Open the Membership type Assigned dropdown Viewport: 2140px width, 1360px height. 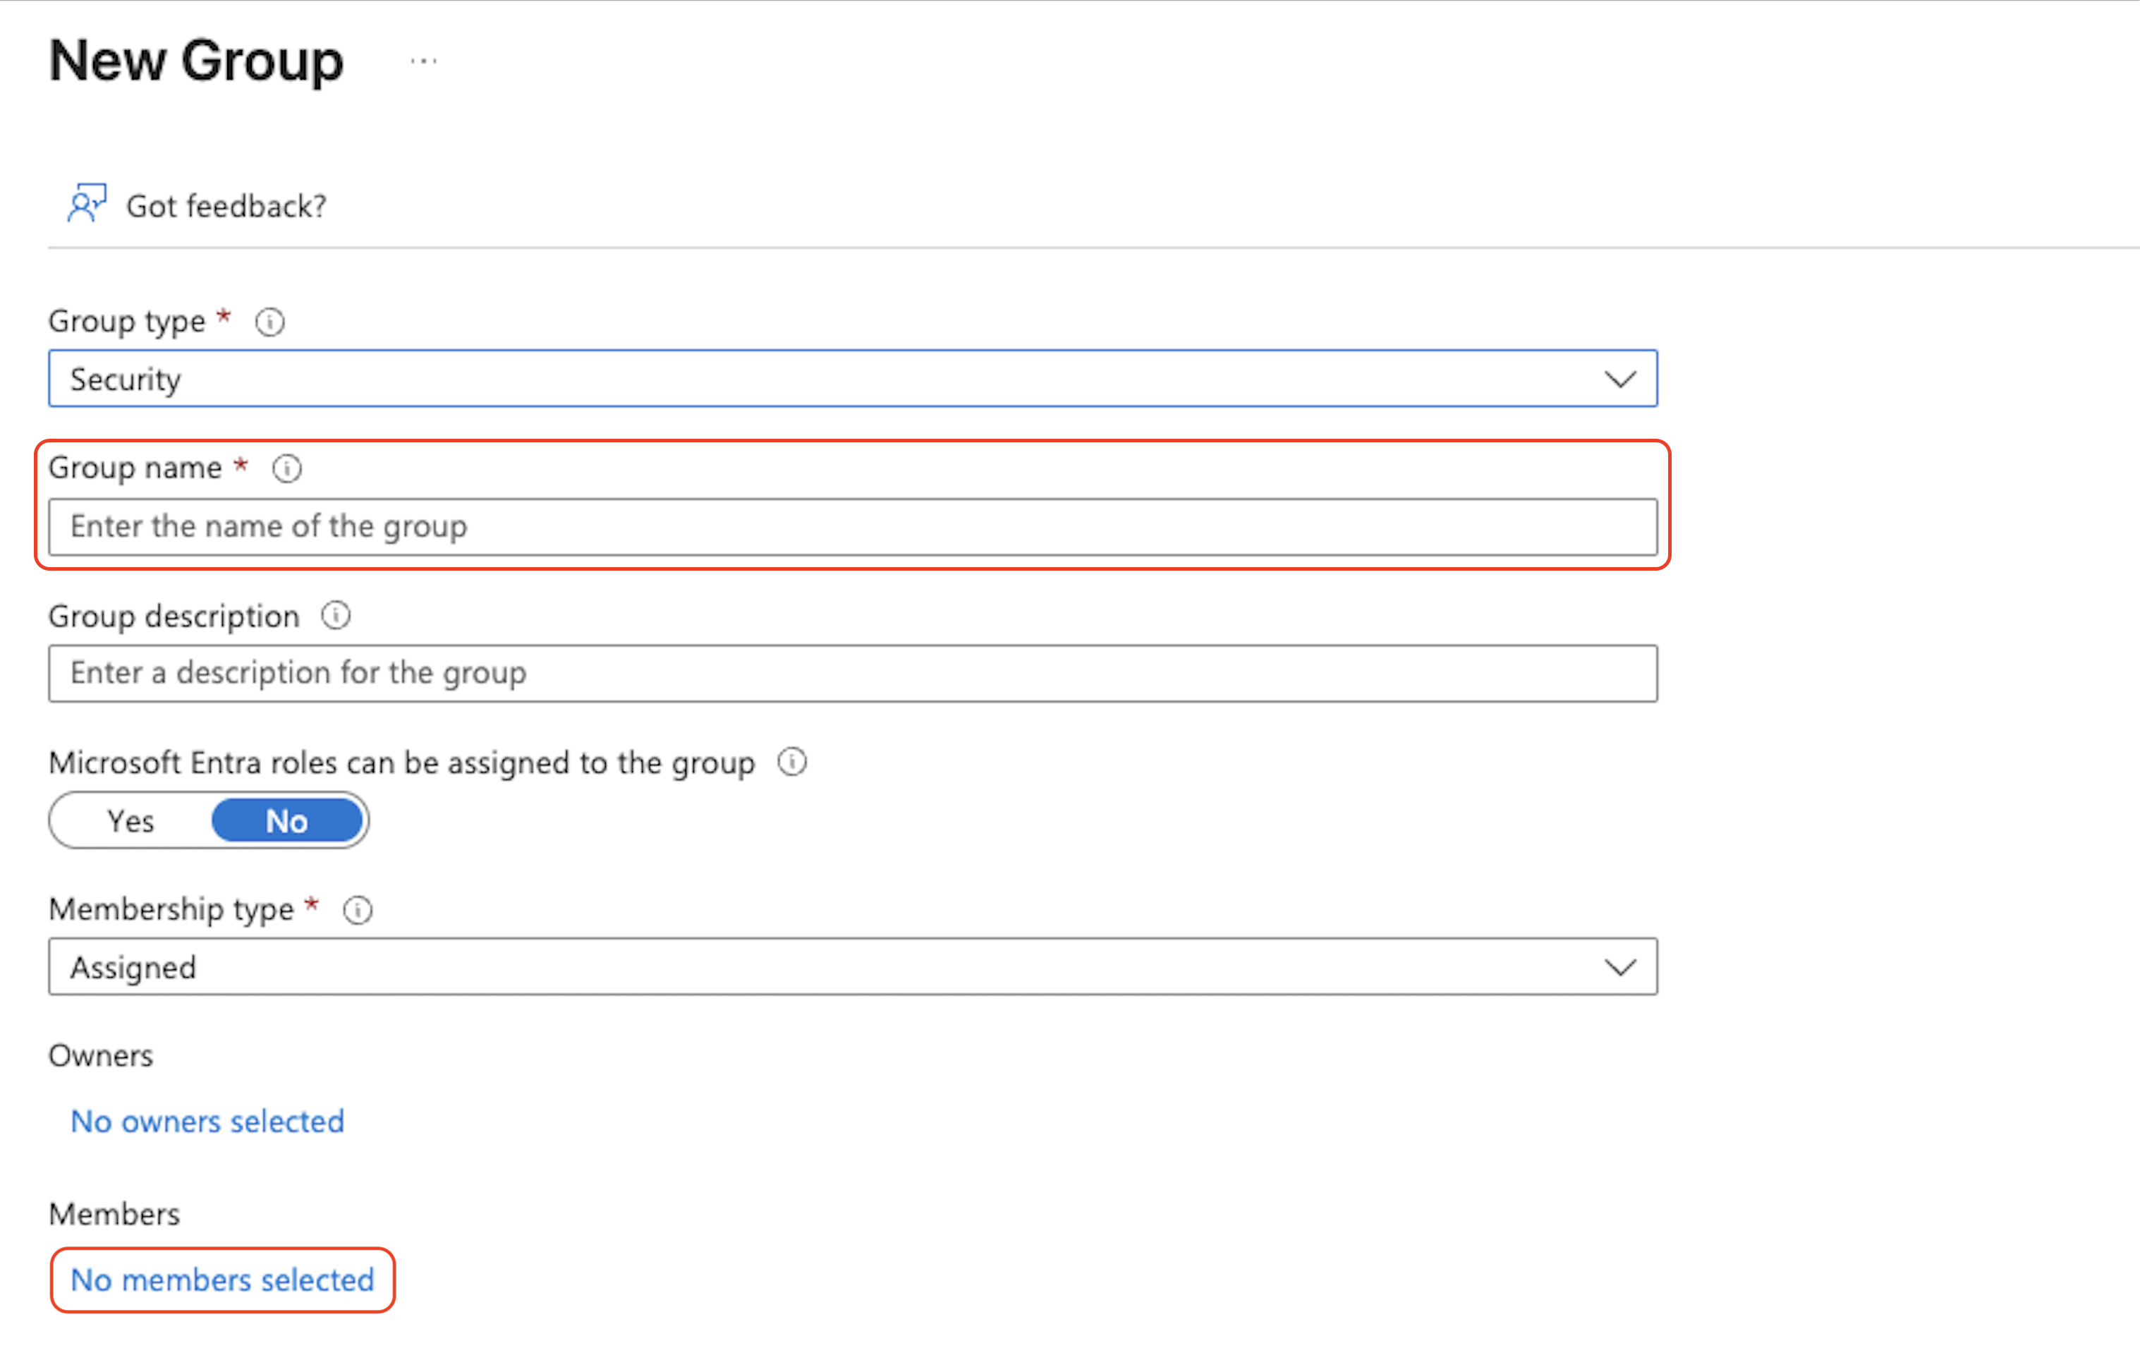852,967
